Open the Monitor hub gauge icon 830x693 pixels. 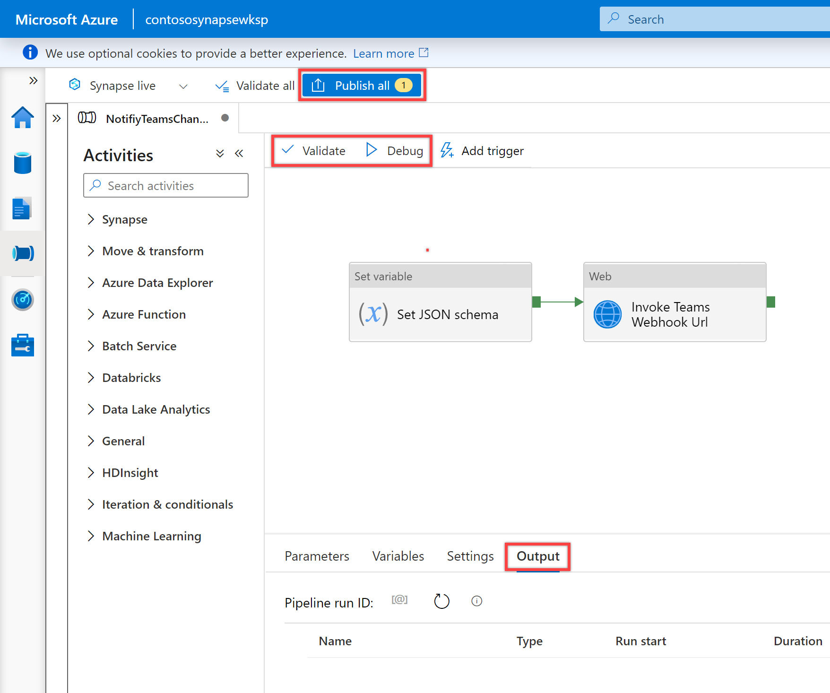coord(23,300)
